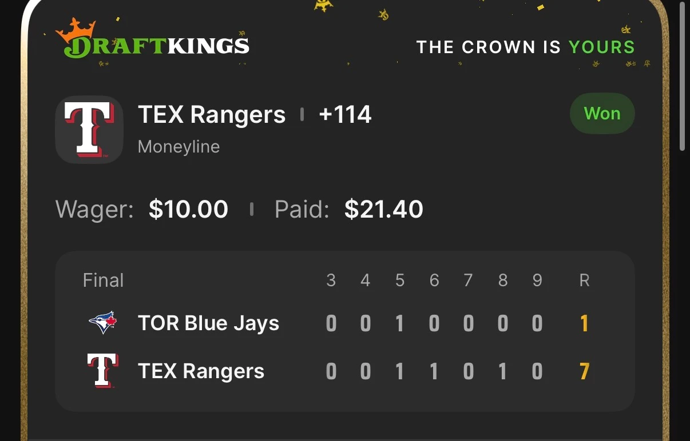Click the DraftKings crown logo
Image resolution: width=690 pixels, height=441 pixels.
(x=152, y=38)
